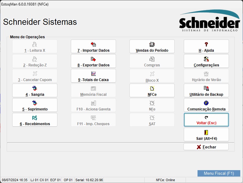Open 5 - Suprimento cash supply
The height and width of the screenshot is (183, 243).
[x=35, y=105]
